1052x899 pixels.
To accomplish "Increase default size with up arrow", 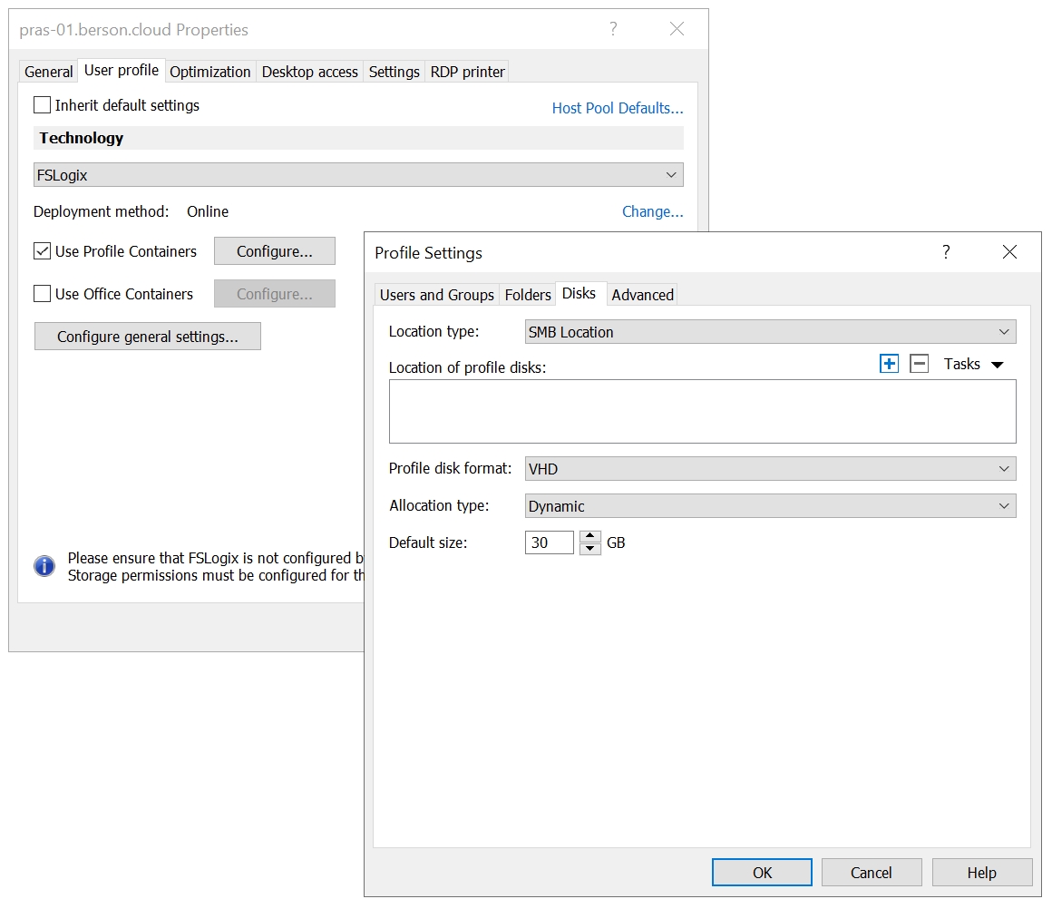I will point(590,536).
